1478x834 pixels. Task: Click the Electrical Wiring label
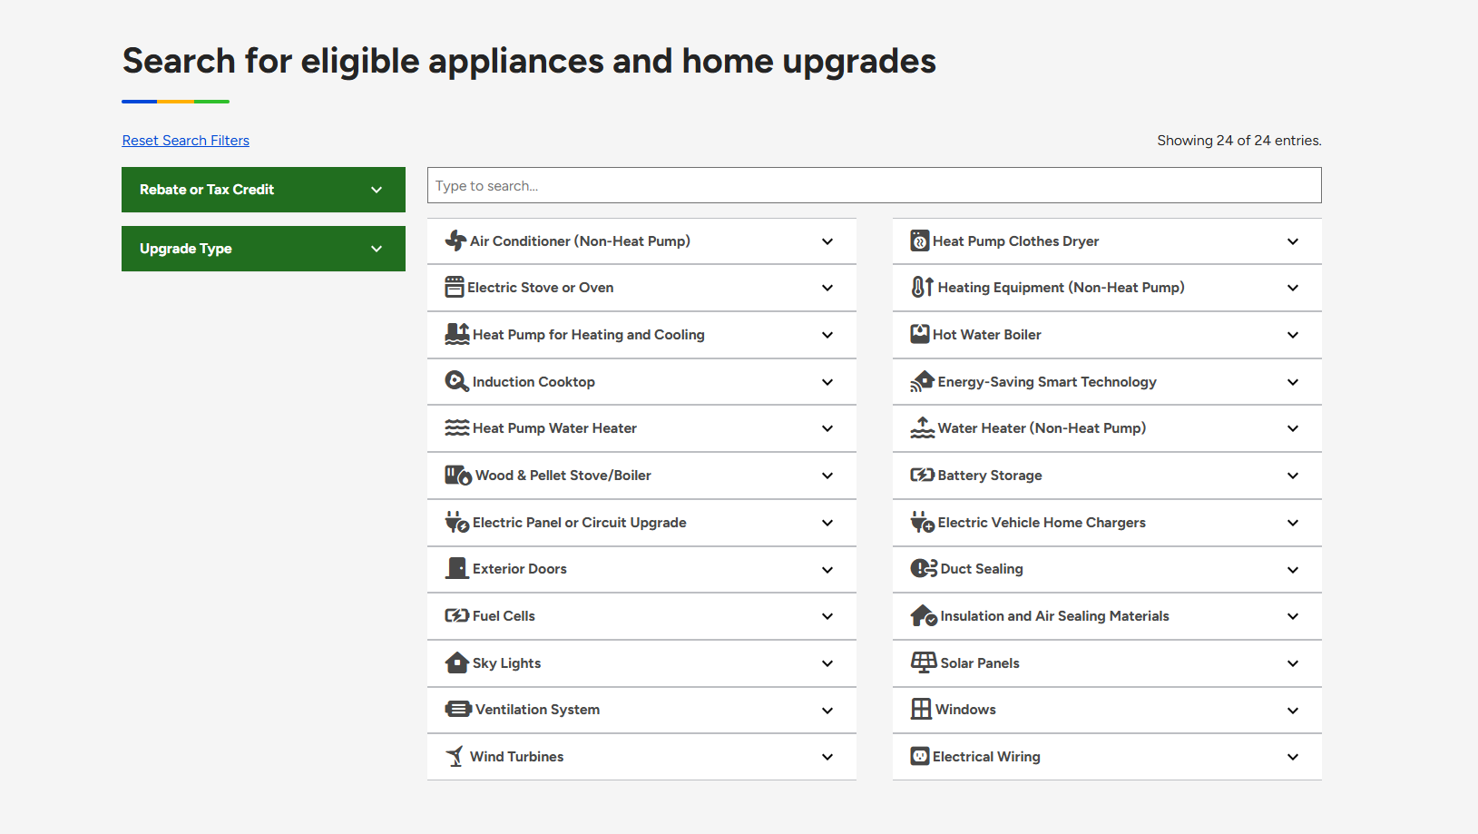[x=986, y=757]
